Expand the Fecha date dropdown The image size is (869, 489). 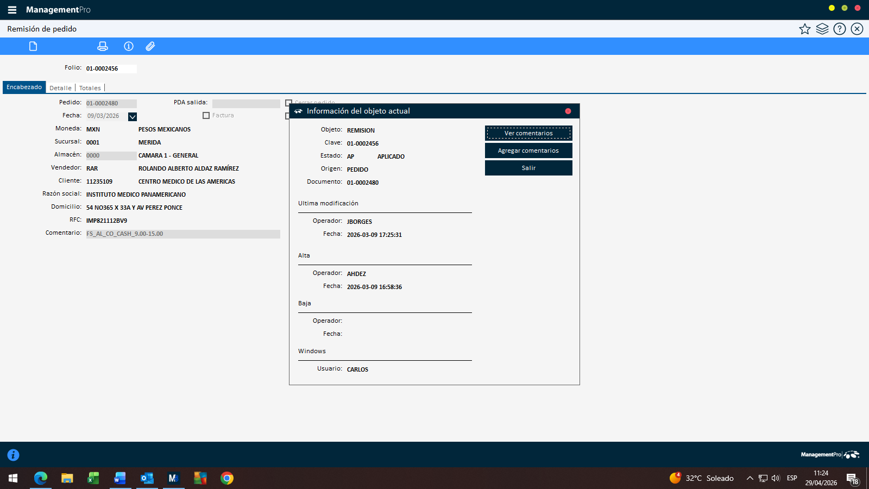(133, 116)
